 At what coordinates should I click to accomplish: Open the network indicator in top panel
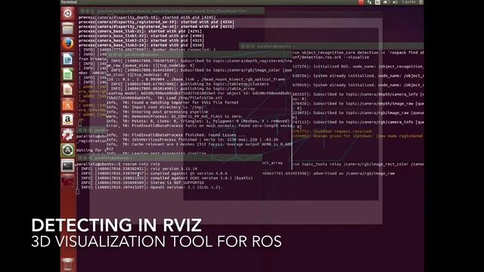coord(370,2)
